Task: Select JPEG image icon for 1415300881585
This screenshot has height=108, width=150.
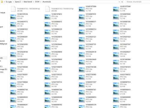Action: tap(116, 24)
